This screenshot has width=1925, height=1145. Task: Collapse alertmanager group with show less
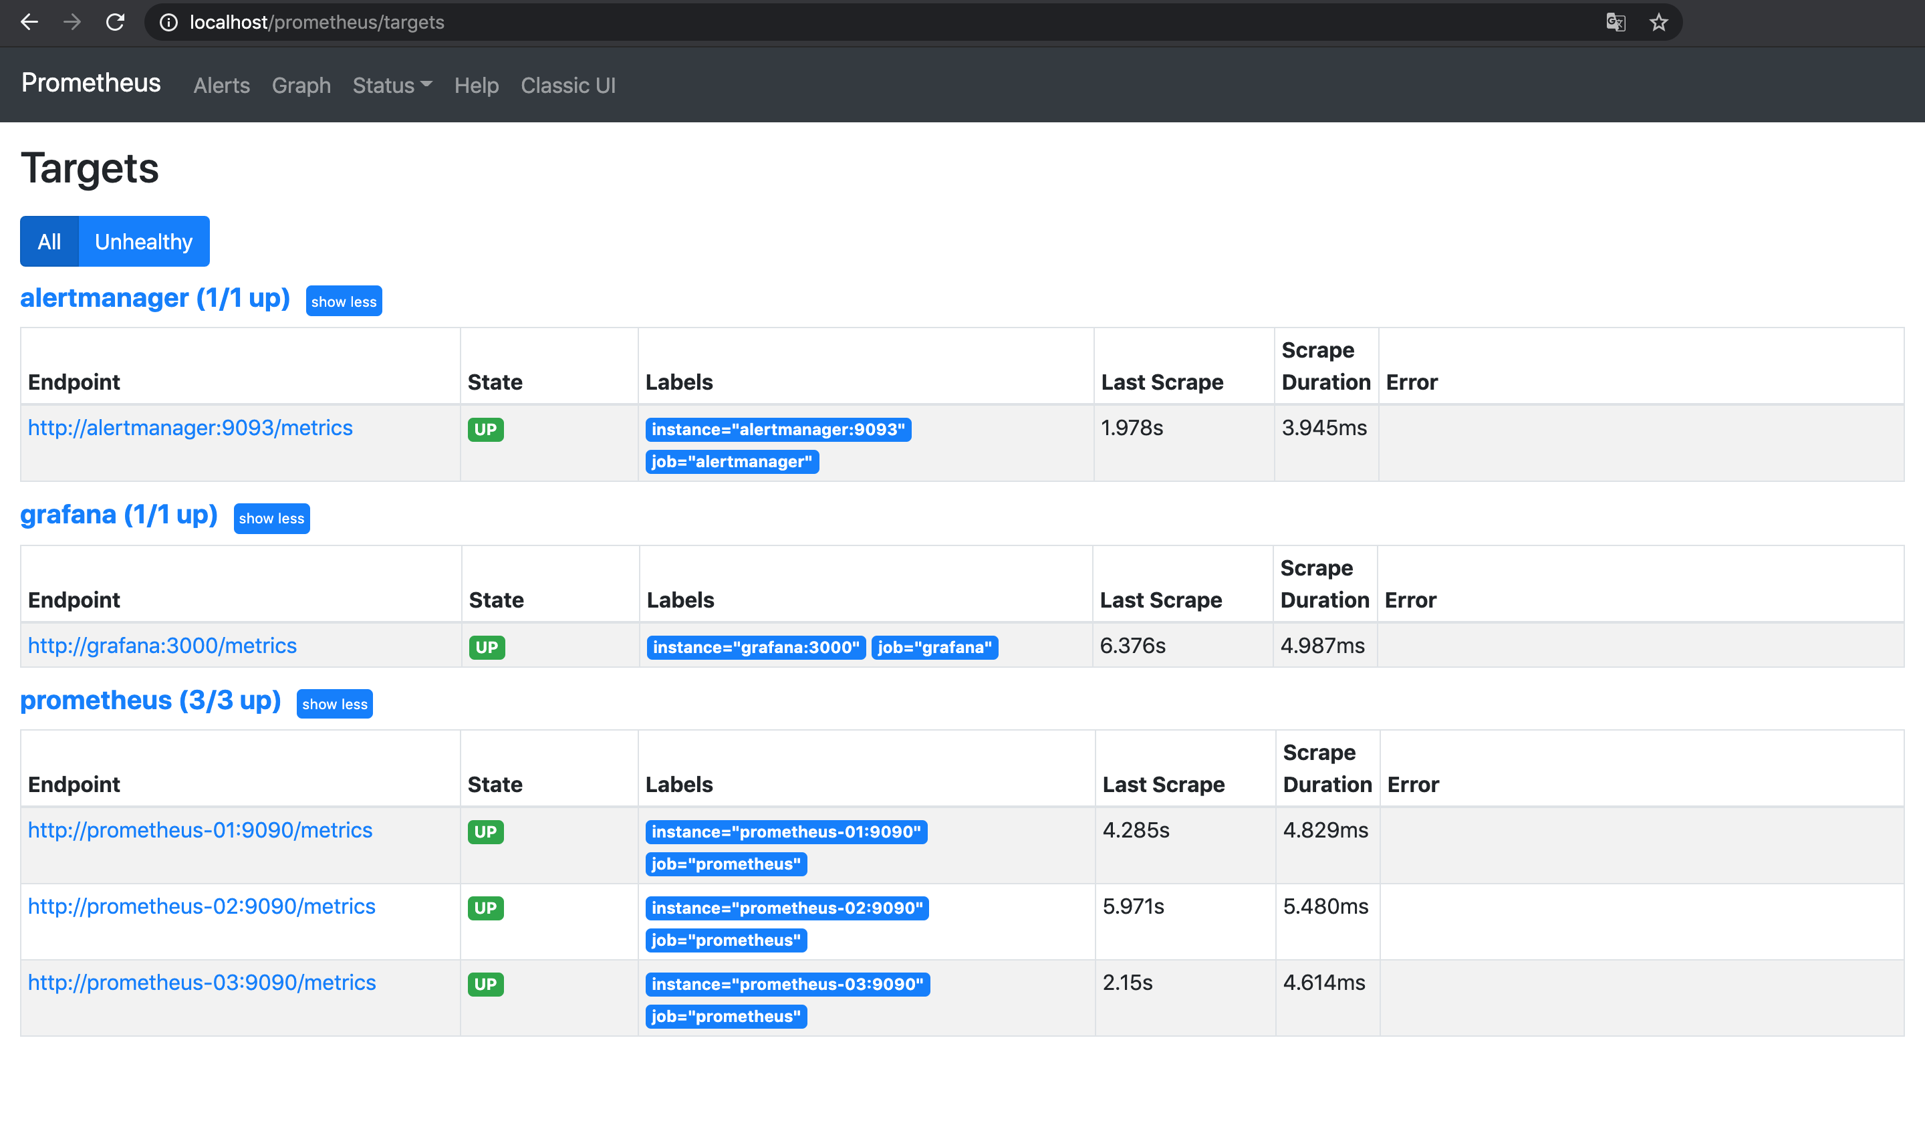344,301
